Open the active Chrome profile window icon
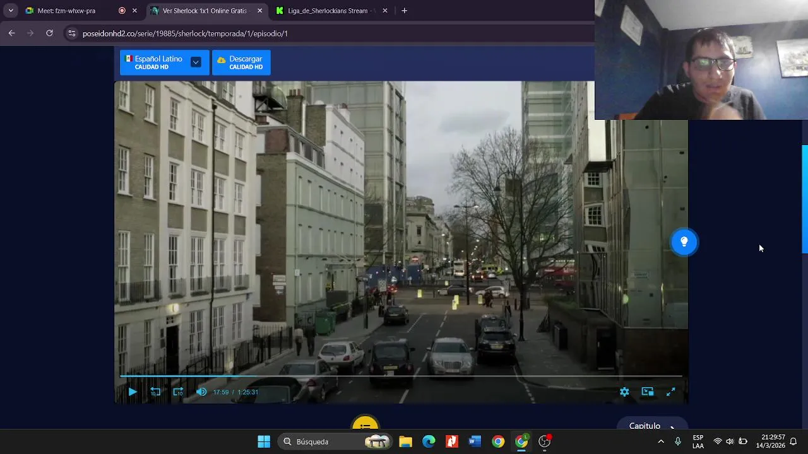808x454 pixels. pos(521,441)
